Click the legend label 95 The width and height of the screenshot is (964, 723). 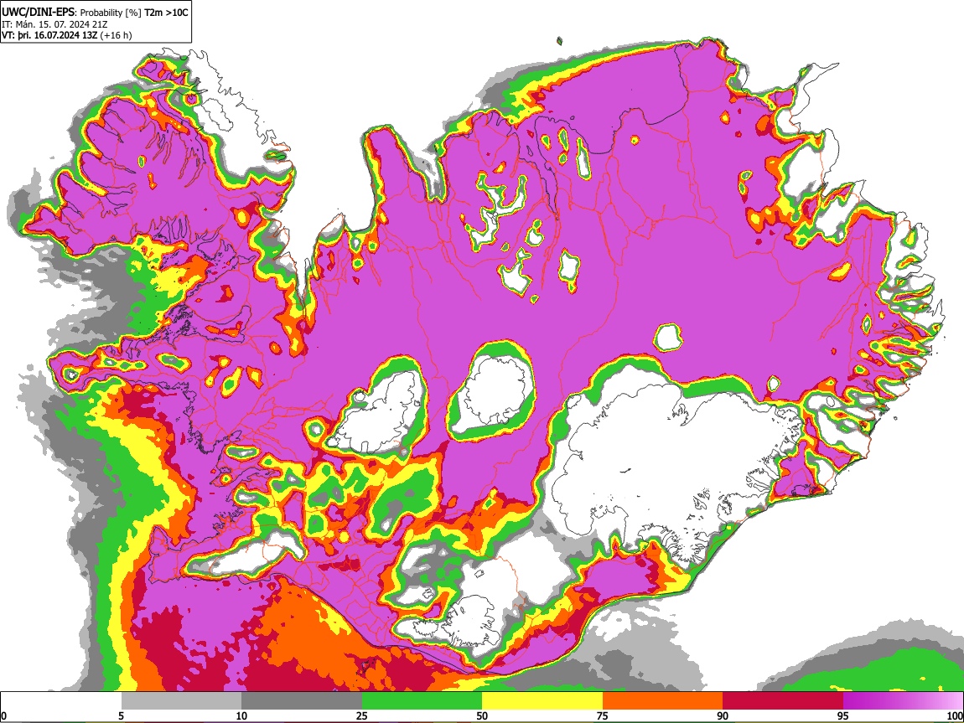click(843, 715)
